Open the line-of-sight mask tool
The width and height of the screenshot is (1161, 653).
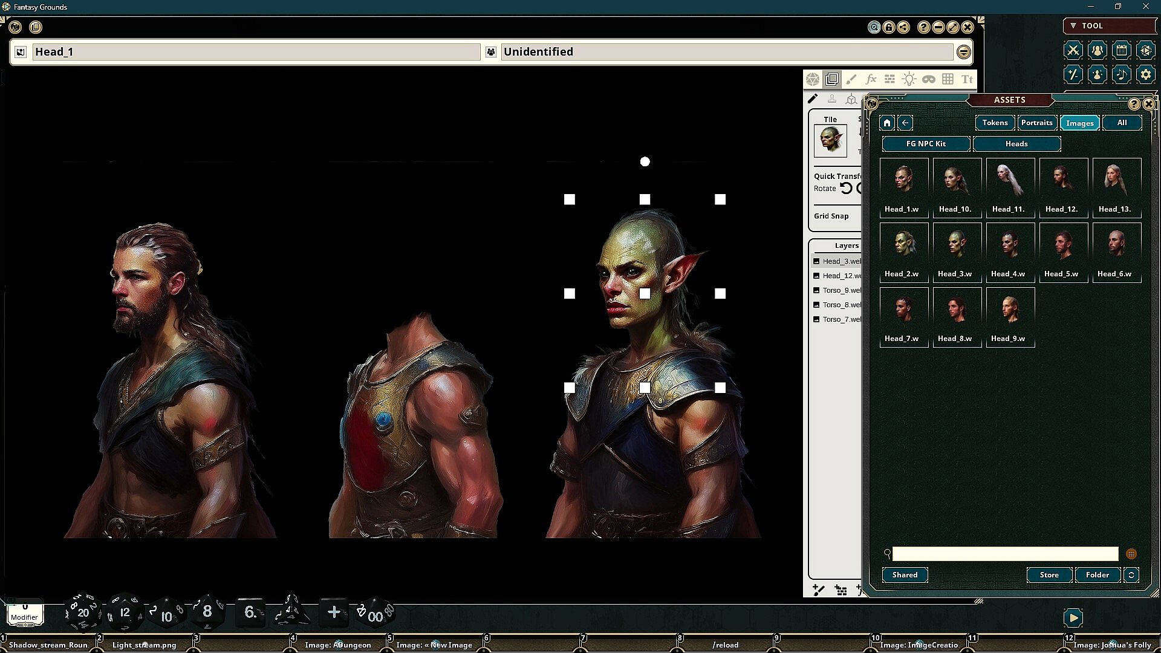tap(928, 79)
